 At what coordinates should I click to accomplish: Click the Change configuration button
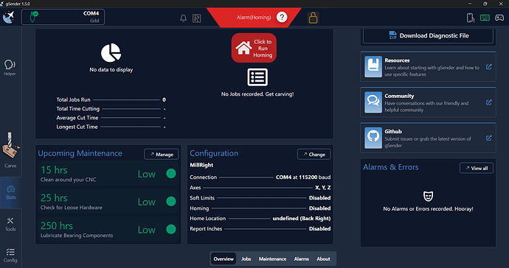click(x=314, y=155)
